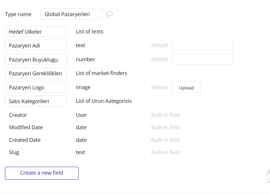Screen dimensions: 270x194
Task: Select the Pazaryeri Adi field name box
Action: pyautogui.click(x=36, y=45)
